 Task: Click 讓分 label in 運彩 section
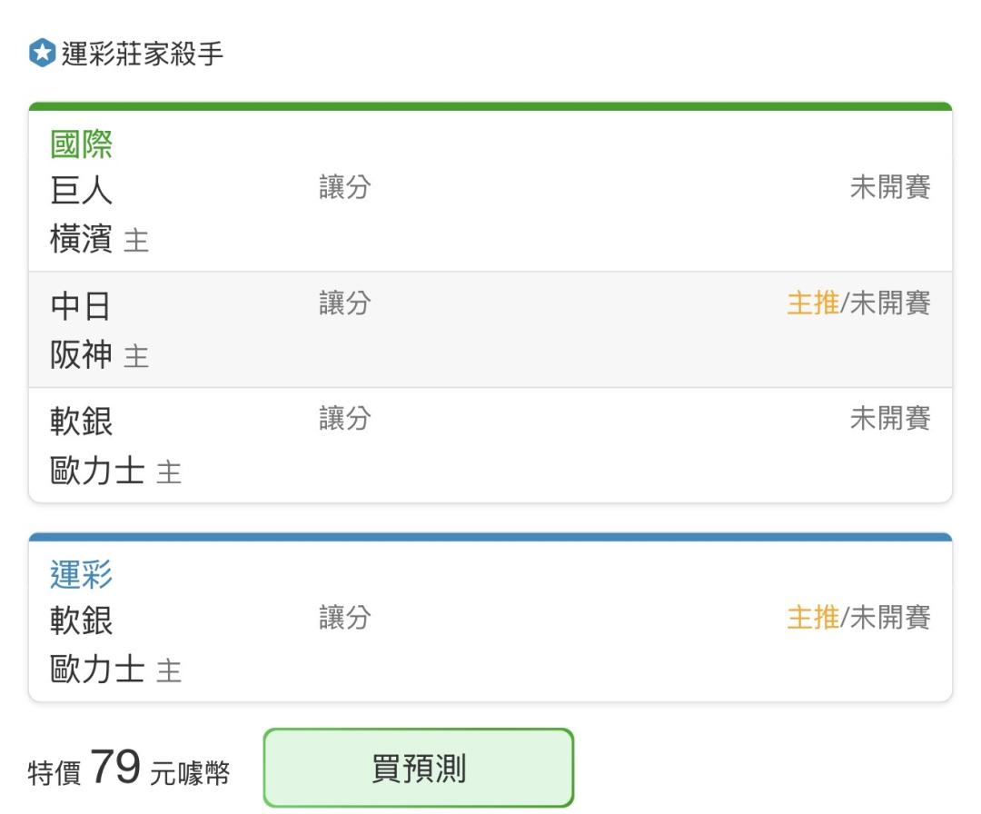pyautogui.click(x=345, y=618)
